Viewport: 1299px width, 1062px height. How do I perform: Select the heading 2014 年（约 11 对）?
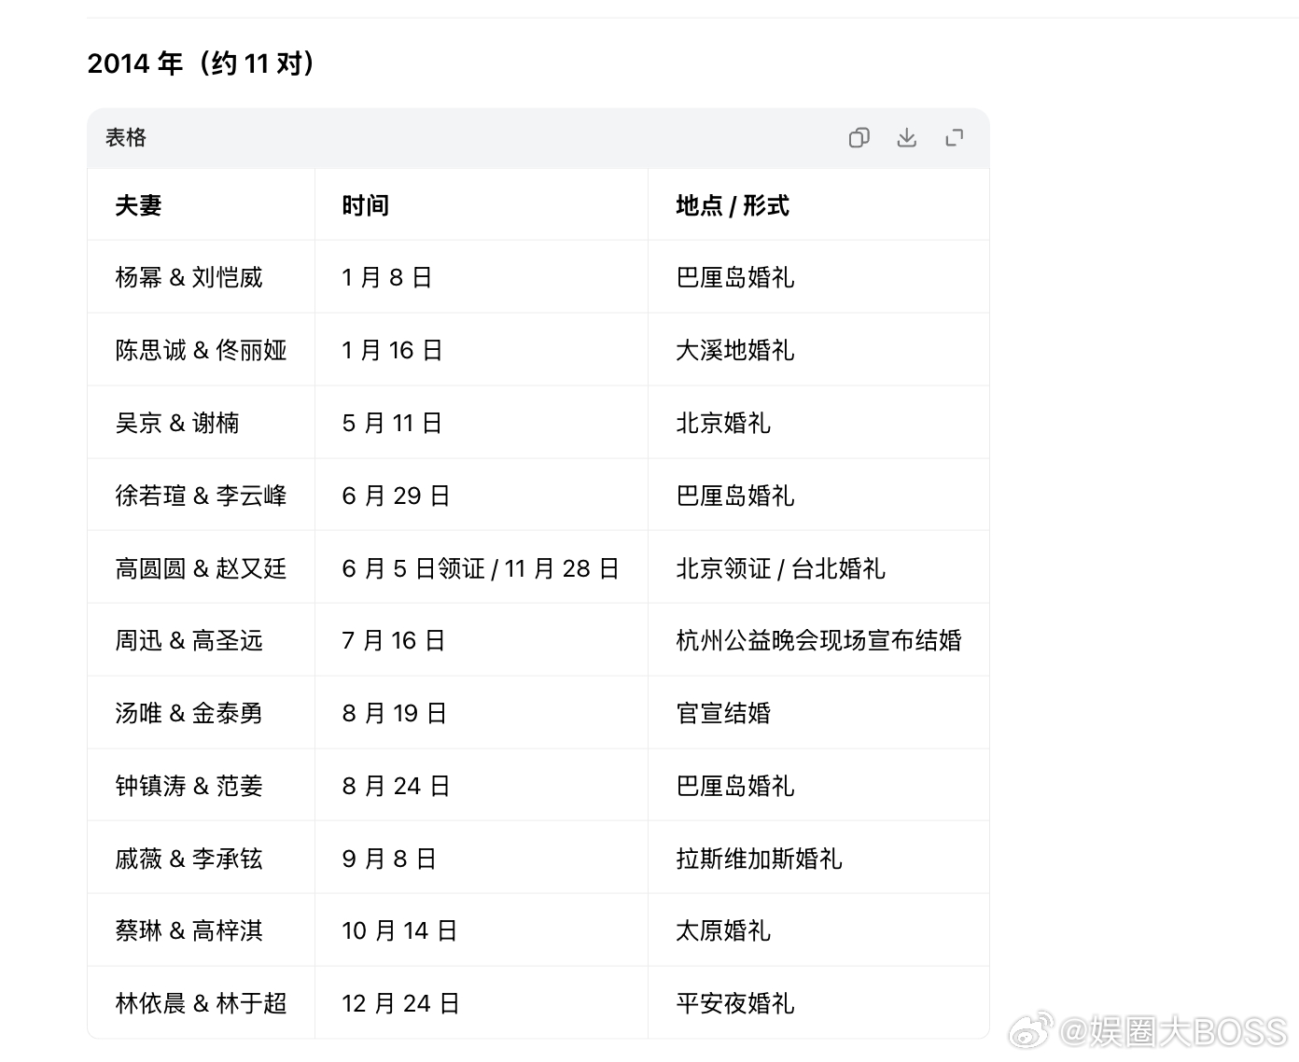(x=203, y=63)
